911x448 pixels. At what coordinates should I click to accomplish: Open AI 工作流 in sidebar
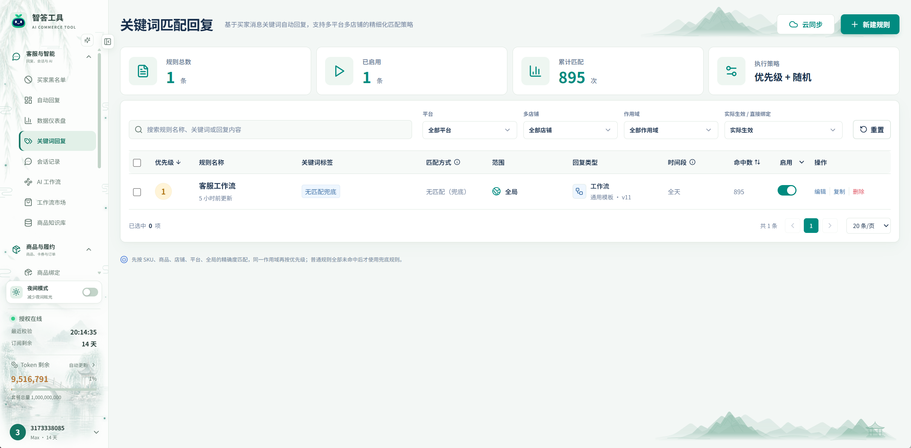[57, 182]
